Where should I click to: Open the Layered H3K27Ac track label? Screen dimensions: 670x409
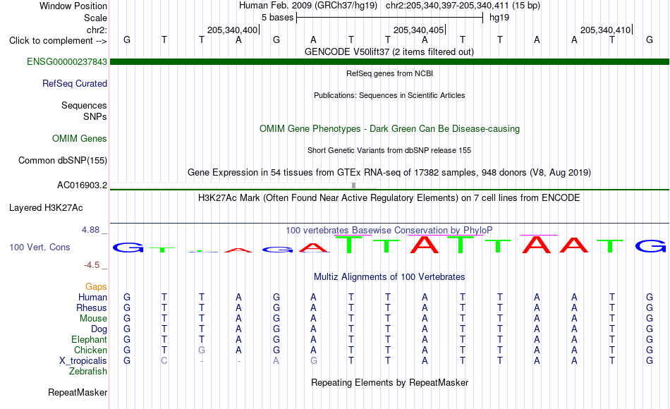click(46, 208)
